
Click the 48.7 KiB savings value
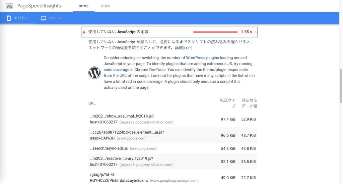coord(249,136)
